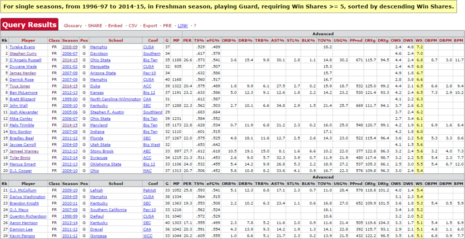Open the Patriot conference link
465x239 pixels.
click(x=149, y=190)
